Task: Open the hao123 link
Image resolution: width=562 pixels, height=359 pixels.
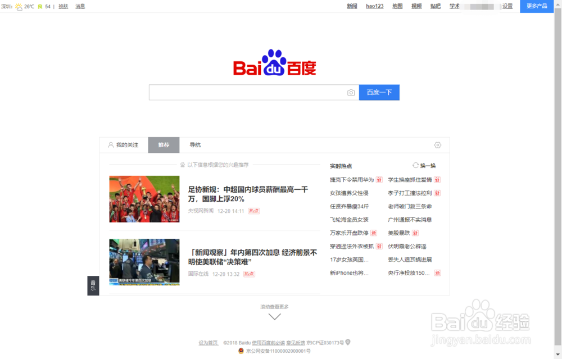Action: click(x=374, y=6)
